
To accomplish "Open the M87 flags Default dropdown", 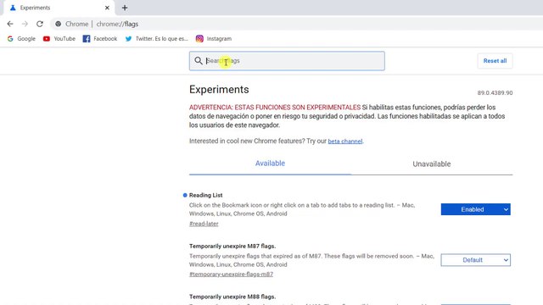I will tap(475, 260).
